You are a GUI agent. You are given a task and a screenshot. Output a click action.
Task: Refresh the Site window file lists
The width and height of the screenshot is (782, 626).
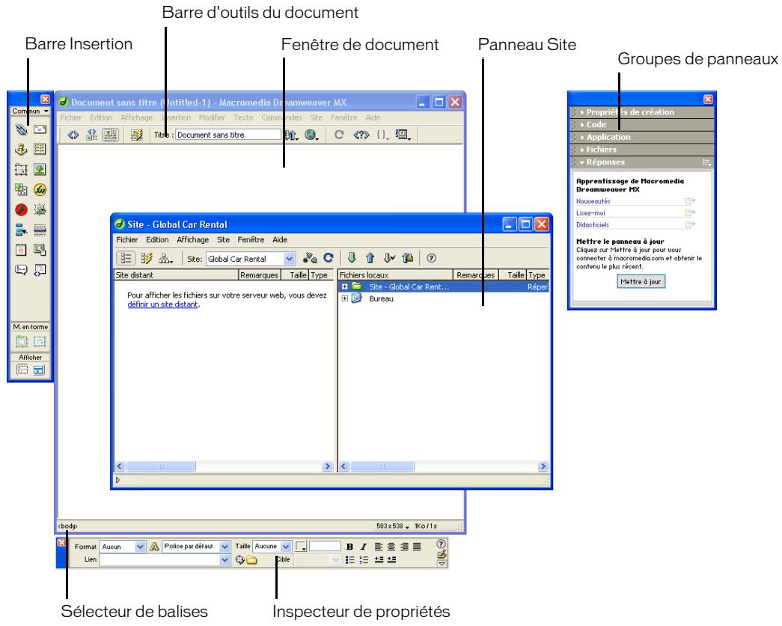(329, 258)
